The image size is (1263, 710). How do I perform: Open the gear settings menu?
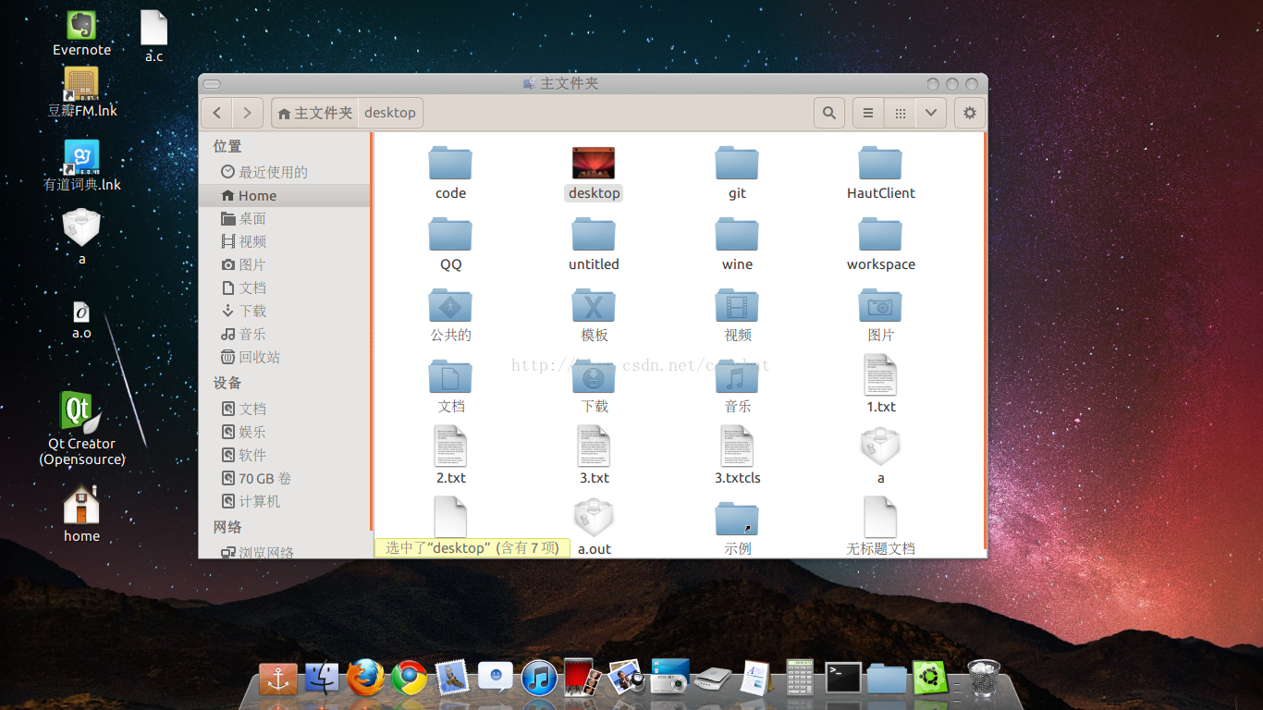(969, 113)
